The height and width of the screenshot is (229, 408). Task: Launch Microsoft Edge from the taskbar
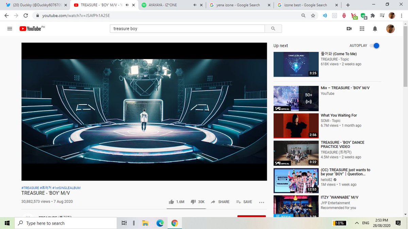(160, 223)
